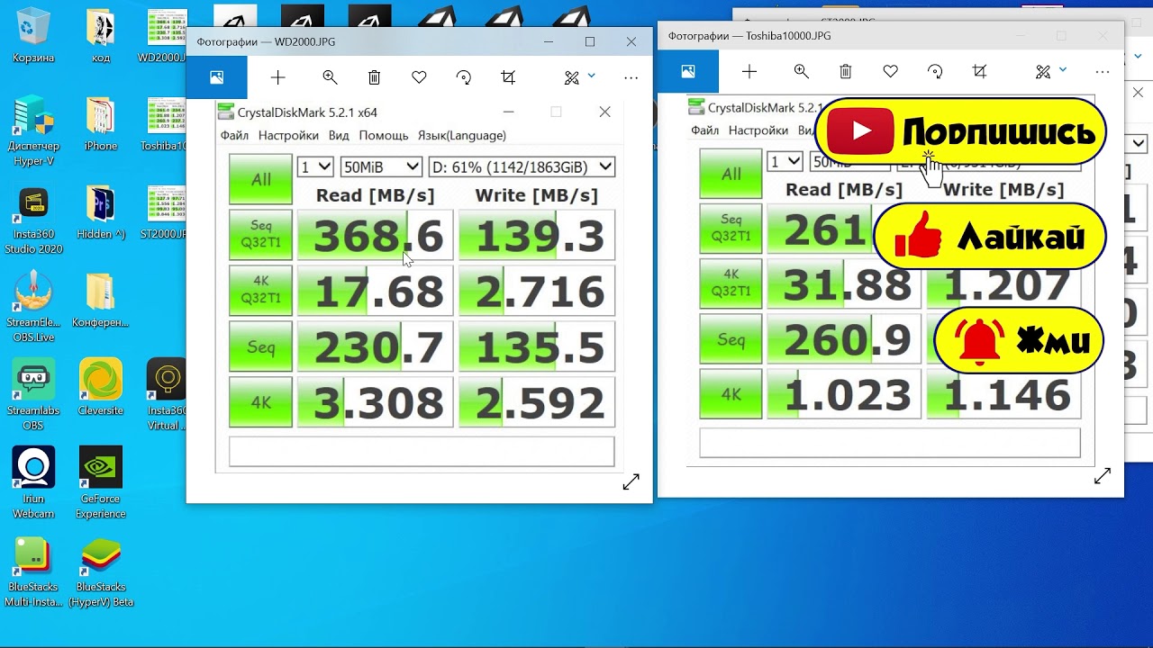Click the 368.6 read value in WD2000 image

[x=375, y=235]
